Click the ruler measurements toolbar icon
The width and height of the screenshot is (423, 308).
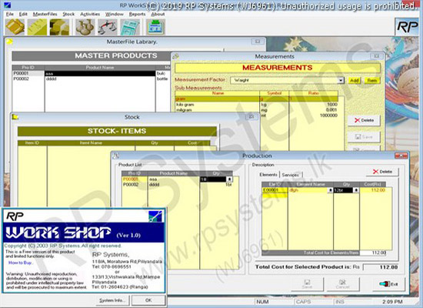click(37, 27)
